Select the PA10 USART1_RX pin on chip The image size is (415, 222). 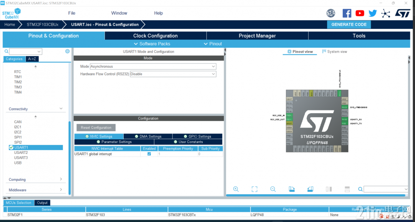pos(344,120)
